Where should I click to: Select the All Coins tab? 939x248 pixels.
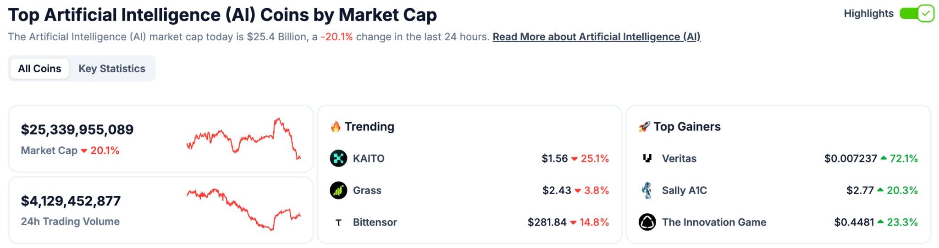(39, 69)
